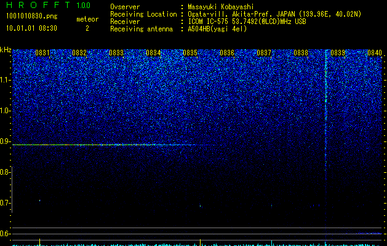Click the meteor count label
The width and height of the screenshot is (387, 246).
pos(87,19)
